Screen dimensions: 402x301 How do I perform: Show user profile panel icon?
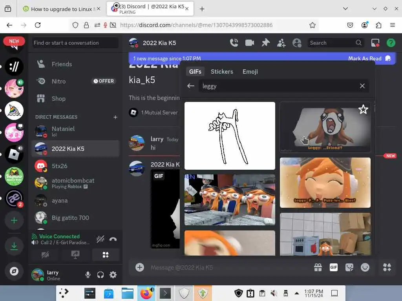pyautogui.click(x=297, y=43)
